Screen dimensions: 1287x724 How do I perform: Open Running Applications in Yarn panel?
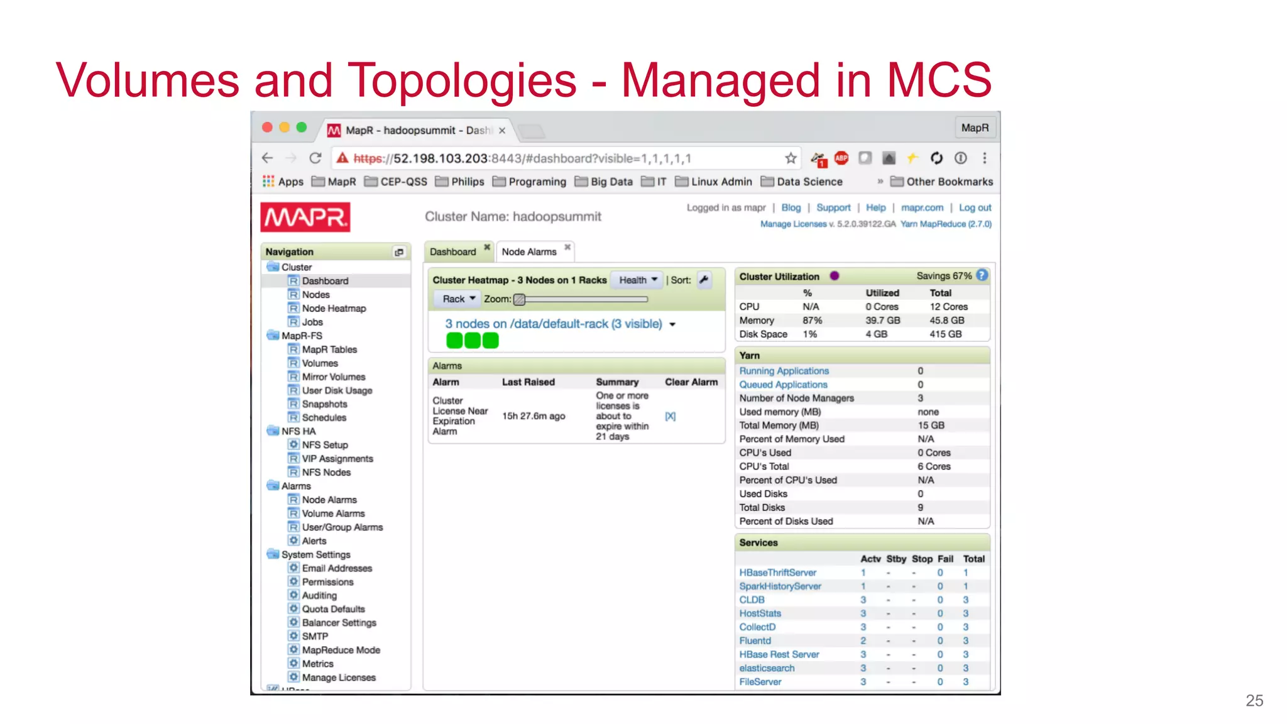click(784, 371)
